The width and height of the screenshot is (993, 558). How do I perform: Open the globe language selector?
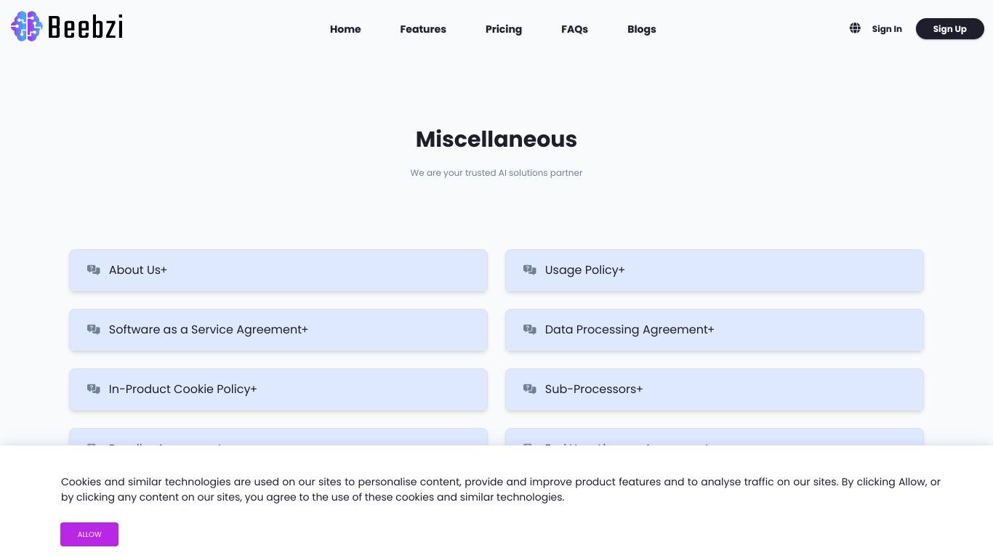(x=855, y=28)
